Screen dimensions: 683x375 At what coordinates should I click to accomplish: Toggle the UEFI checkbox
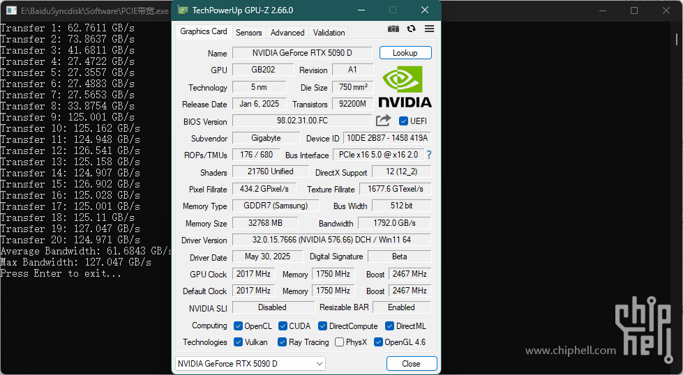click(403, 121)
